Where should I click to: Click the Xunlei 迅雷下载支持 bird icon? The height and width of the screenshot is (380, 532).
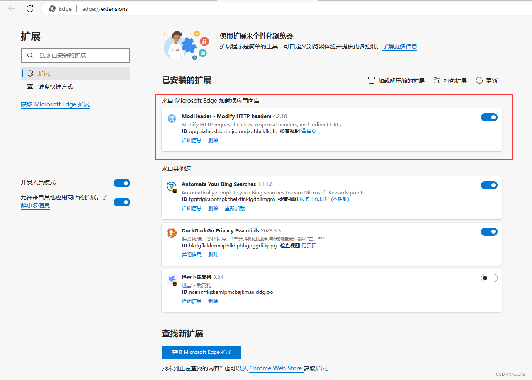pyautogui.click(x=172, y=280)
